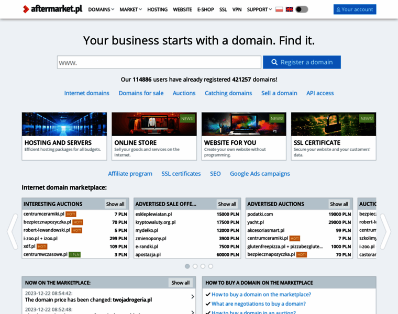Visit Affiliate program link
The image size is (398, 314).
[130, 174]
